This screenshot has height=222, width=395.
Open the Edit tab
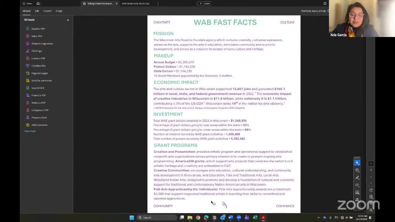37,11
